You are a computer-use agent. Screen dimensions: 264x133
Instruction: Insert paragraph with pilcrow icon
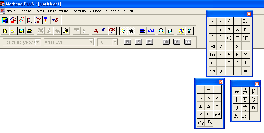(104, 31)
